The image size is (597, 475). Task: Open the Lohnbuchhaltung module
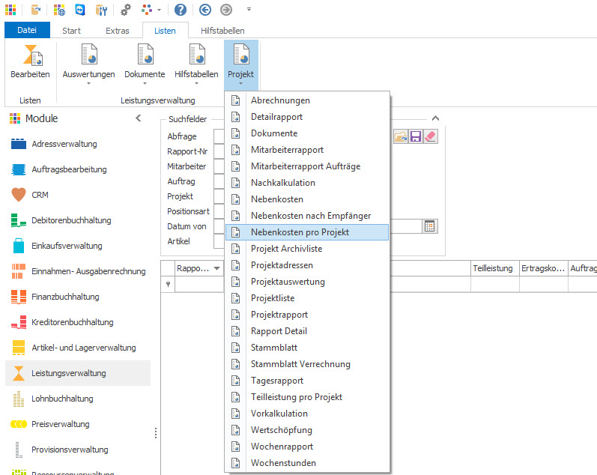coord(62,399)
